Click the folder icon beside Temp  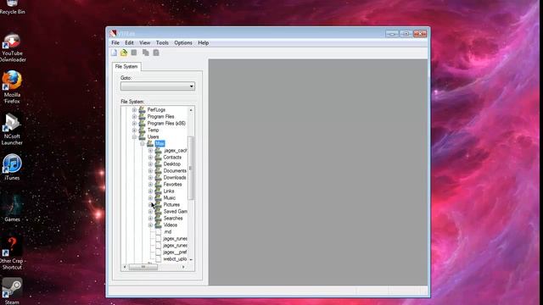coord(142,130)
